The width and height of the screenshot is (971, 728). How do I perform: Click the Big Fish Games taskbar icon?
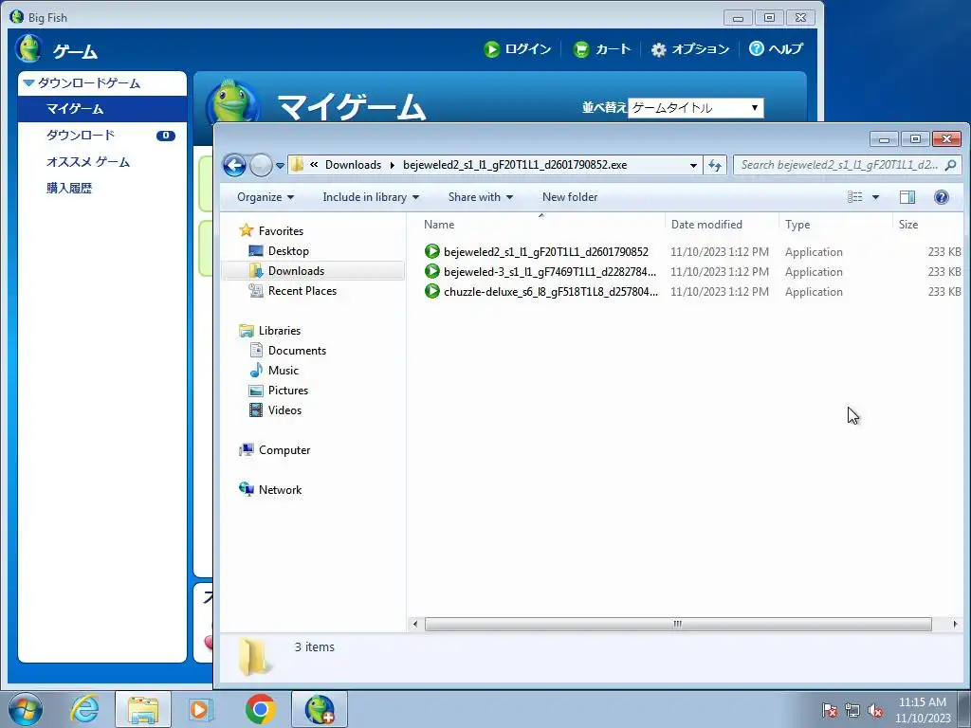(x=320, y=709)
